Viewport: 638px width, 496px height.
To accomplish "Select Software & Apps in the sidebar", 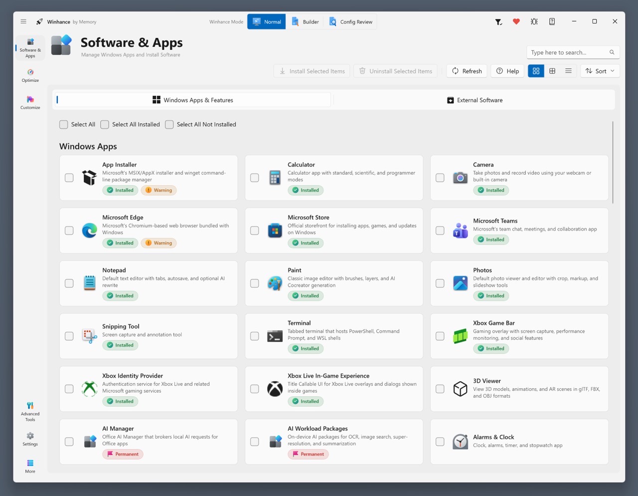I will click(30, 48).
